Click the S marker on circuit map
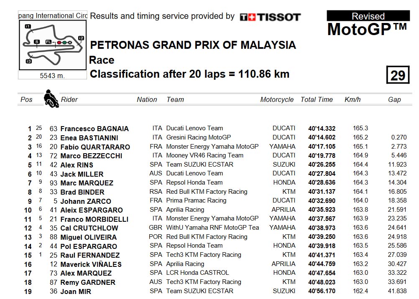 (37, 42)
